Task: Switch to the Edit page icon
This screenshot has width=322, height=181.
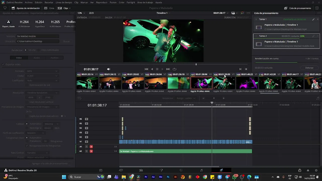Action: (x=141, y=170)
